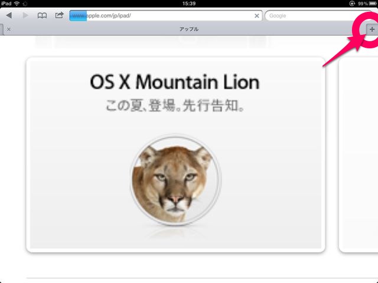
Task: Tap the Safari back arrow button
Action: tap(9, 15)
